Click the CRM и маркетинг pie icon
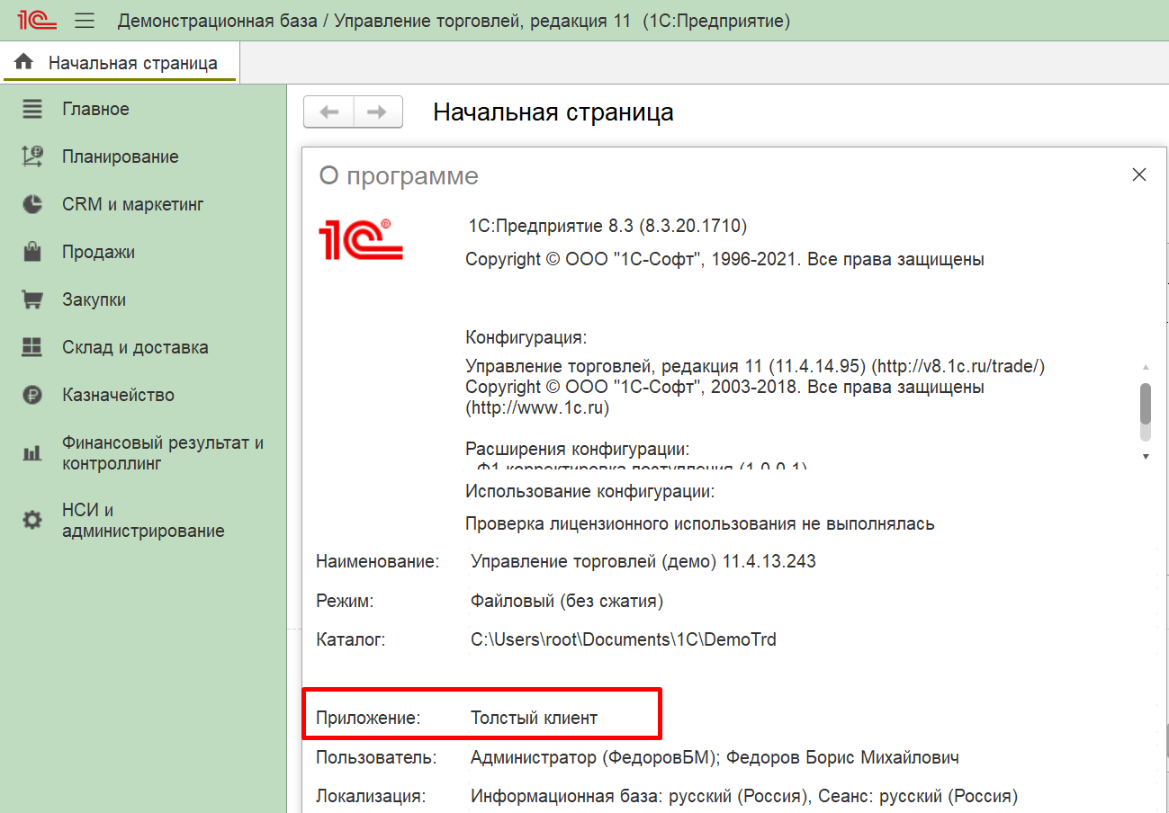The width and height of the screenshot is (1169, 813). [32, 205]
